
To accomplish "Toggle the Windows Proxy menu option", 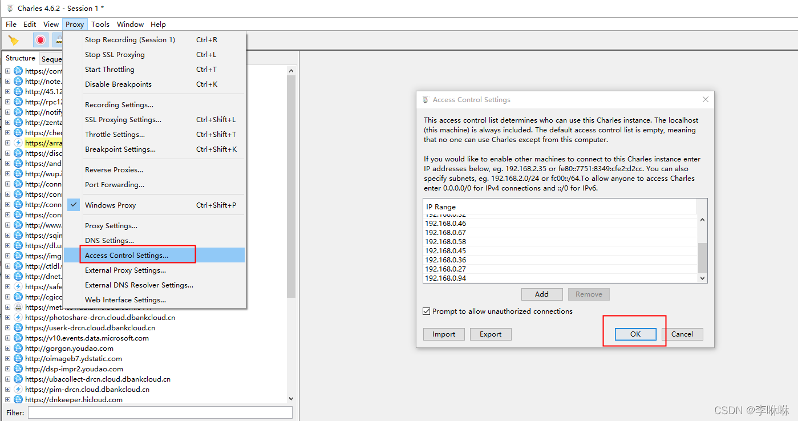I will (154, 205).
